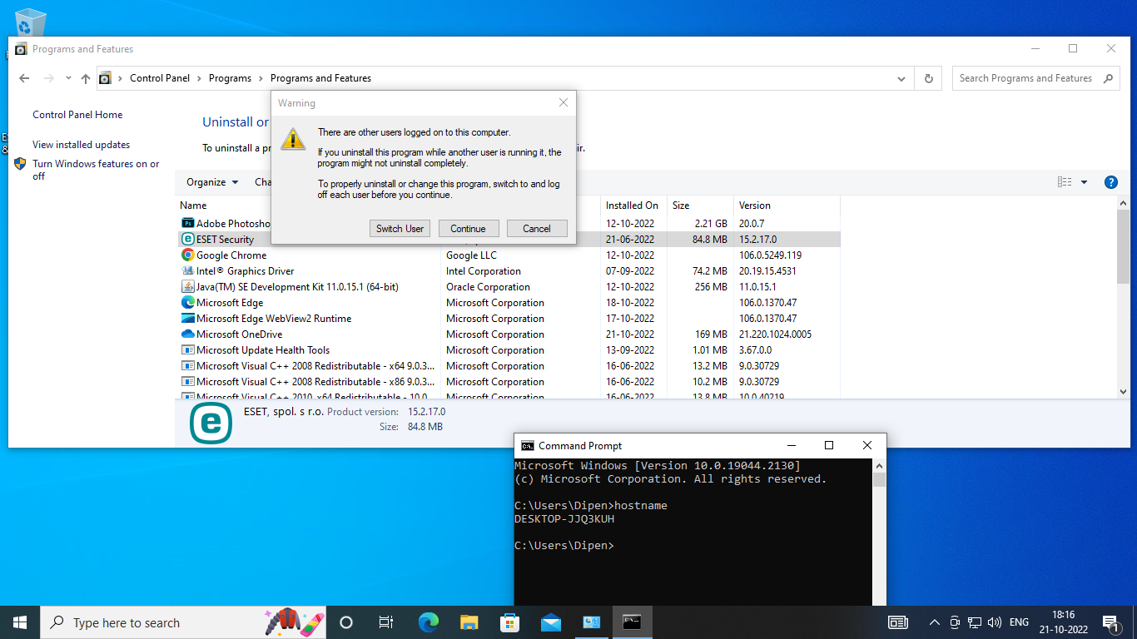This screenshot has width=1137, height=639.
Task: Go up one folder level arrow
Action: pyautogui.click(x=86, y=78)
